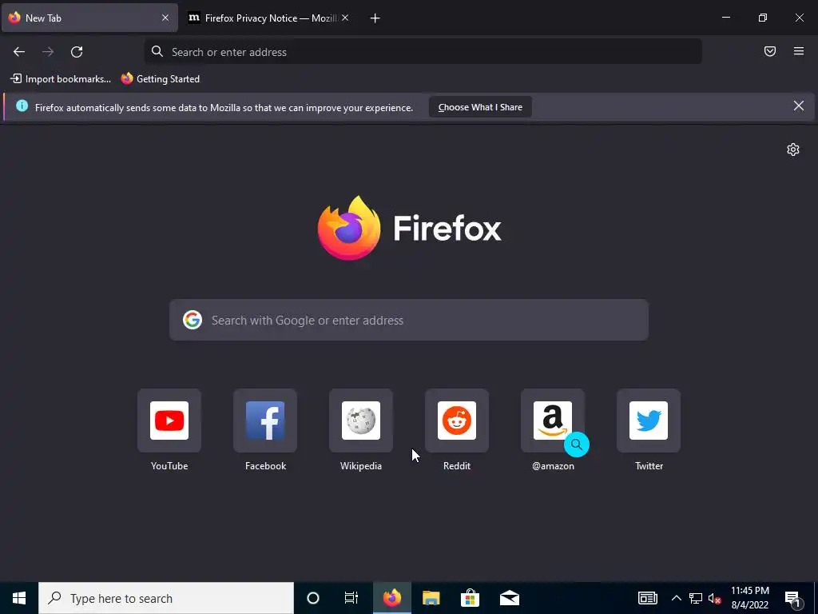
Task: Open the new tab personalize gear
Action: [x=793, y=150]
